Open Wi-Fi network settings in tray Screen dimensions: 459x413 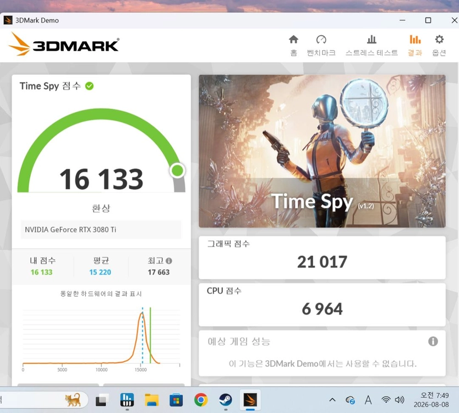(x=386, y=400)
